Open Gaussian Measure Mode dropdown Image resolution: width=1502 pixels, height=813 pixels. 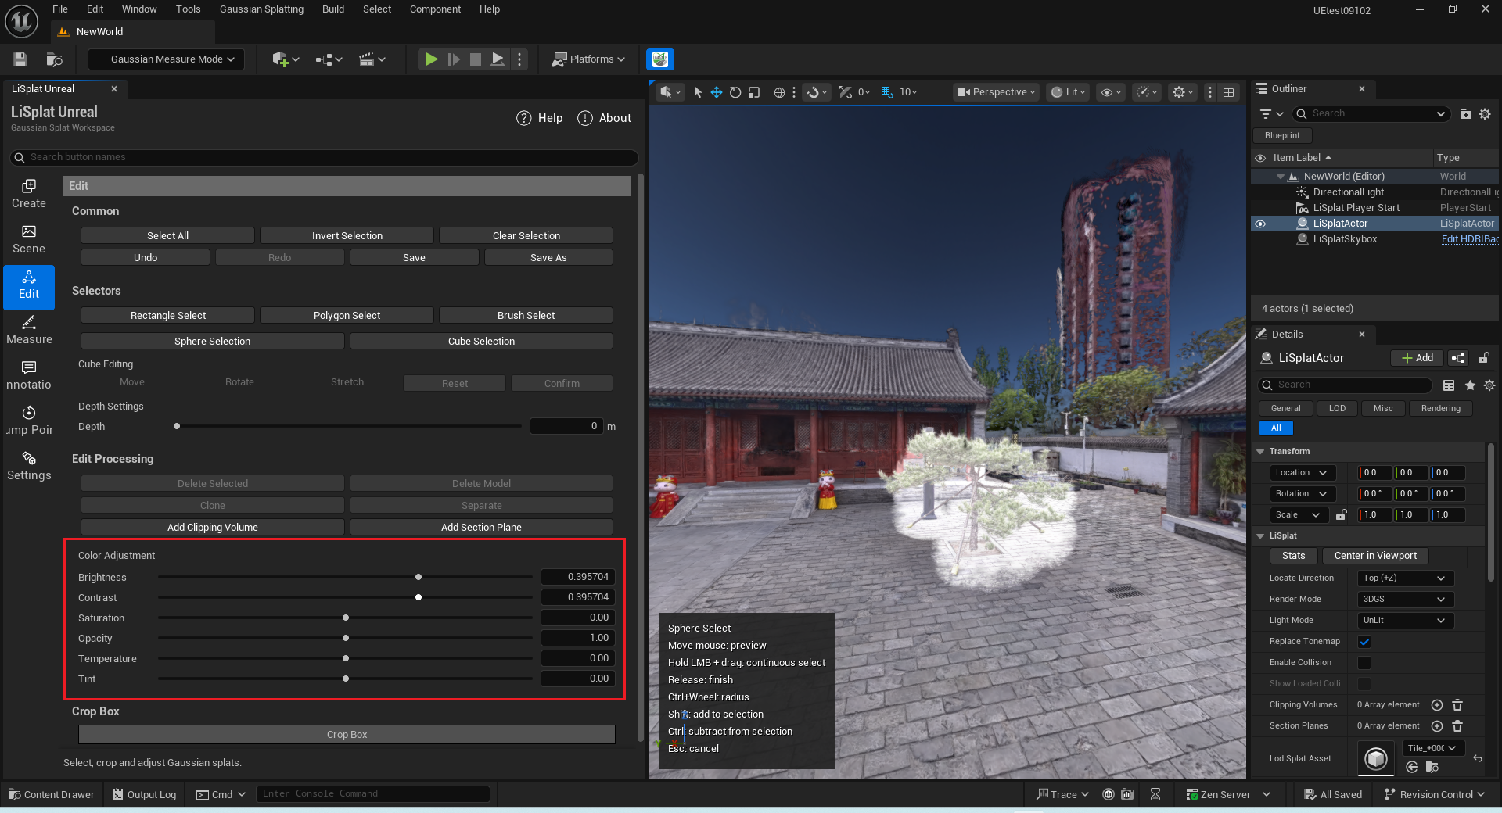pyautogui.click(x=166, y=59)
